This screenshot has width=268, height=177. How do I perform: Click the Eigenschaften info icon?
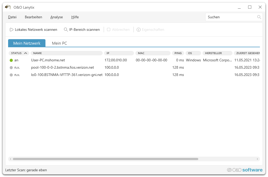(x=138, y=30)
